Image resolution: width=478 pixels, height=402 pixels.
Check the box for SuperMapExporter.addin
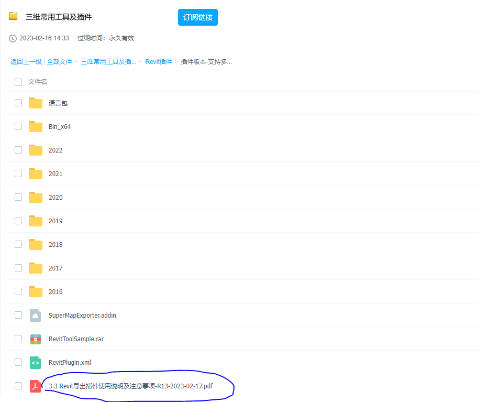click(18, 314)
